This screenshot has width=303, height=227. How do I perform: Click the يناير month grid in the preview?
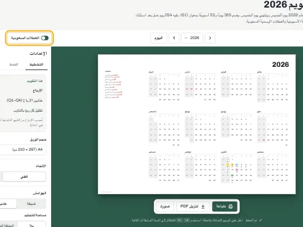(x=273, y=86)
